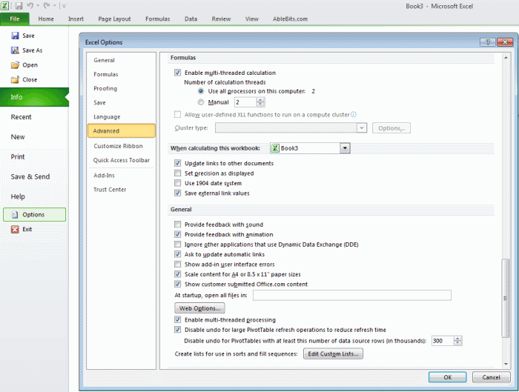
Task: Switch to the Insert ribbon tab
Action: click(x=76, y=19)
